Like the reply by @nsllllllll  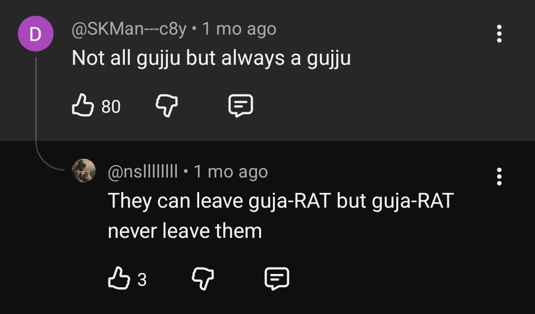[119, 278]
